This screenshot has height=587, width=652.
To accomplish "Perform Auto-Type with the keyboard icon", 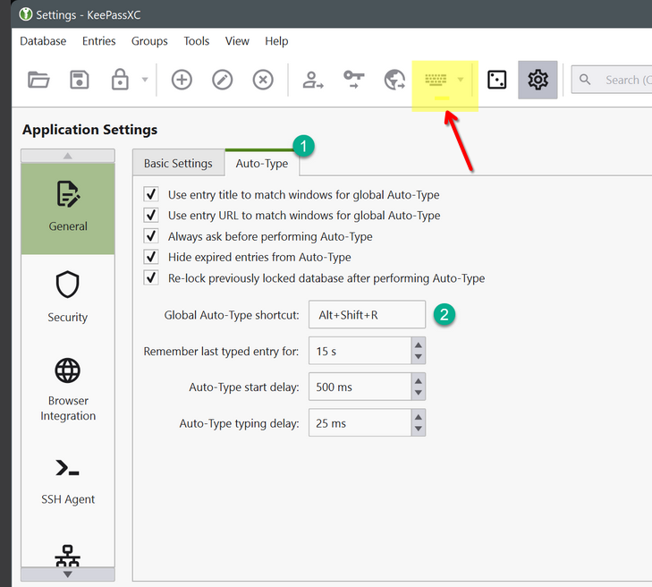I will pos(436,80).
